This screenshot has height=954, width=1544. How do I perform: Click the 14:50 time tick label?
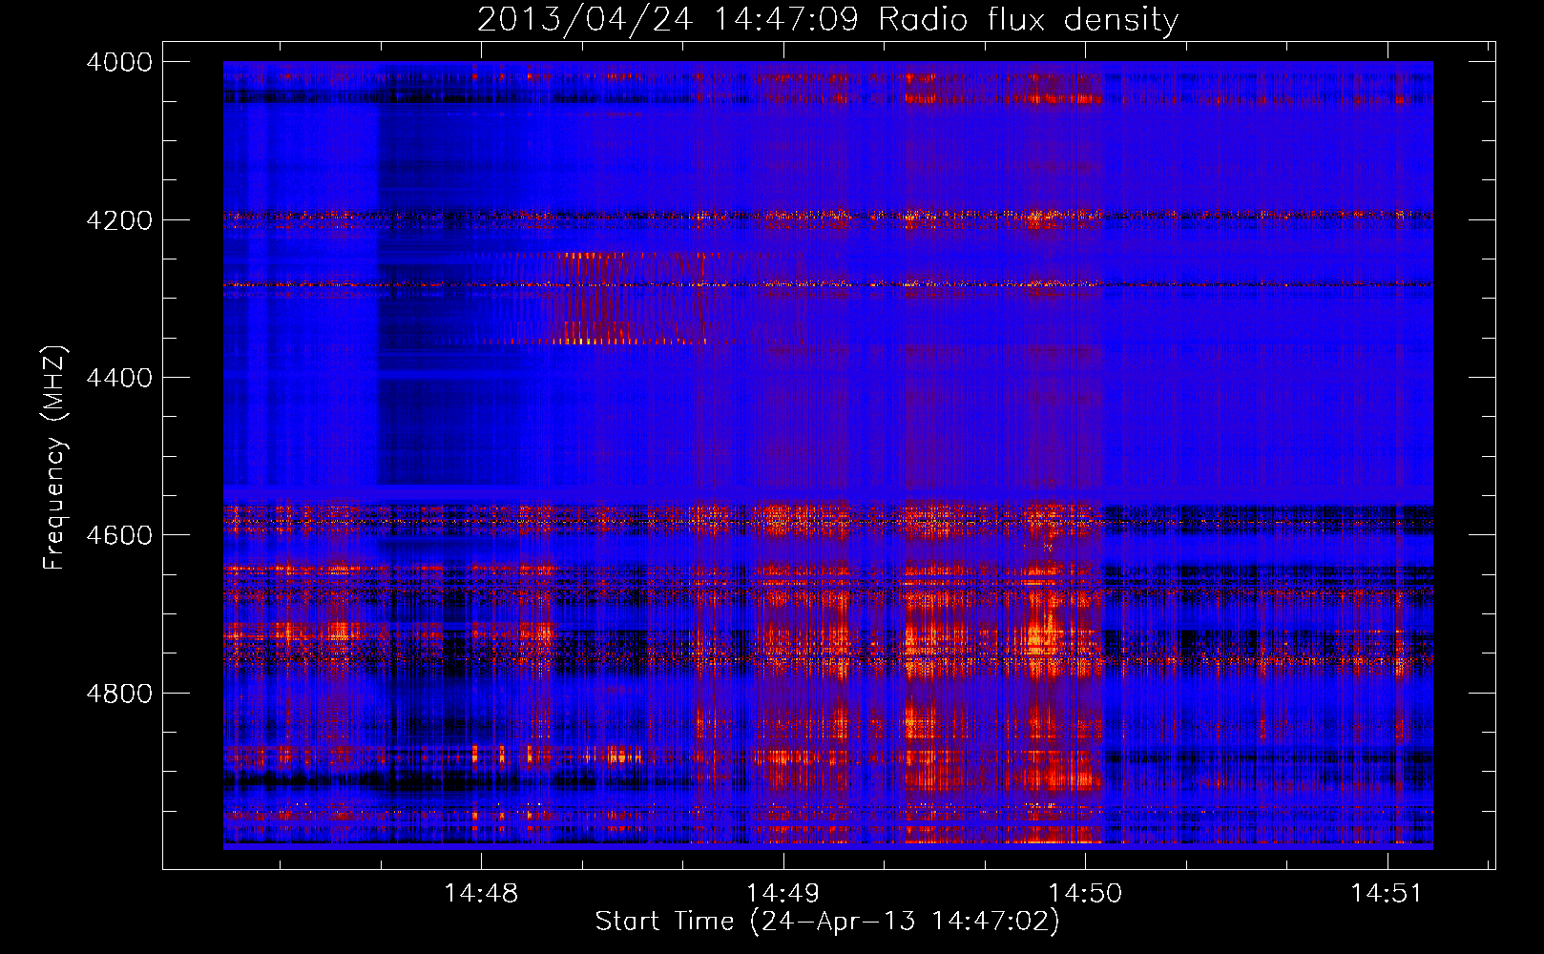[1085, 893]
